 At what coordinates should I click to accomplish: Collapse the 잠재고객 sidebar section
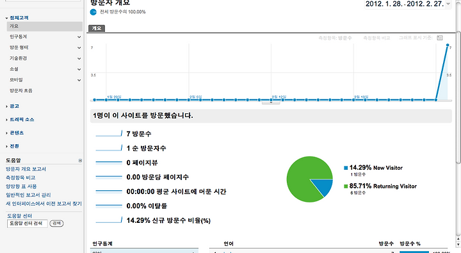pos(7,18)
